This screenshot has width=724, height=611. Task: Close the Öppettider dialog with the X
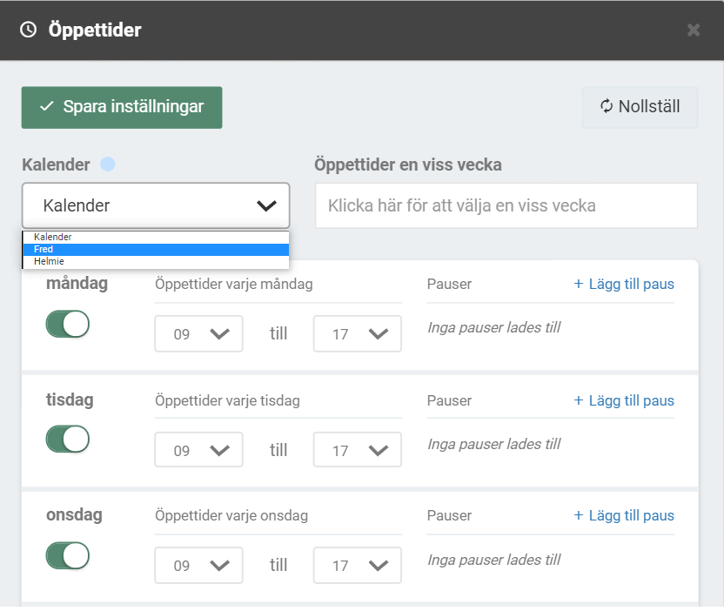point(694,30)
